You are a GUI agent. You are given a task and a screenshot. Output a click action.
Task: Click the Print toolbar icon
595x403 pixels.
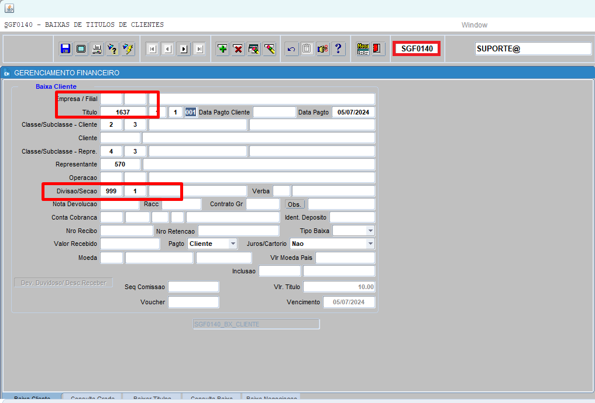point(97,49)
